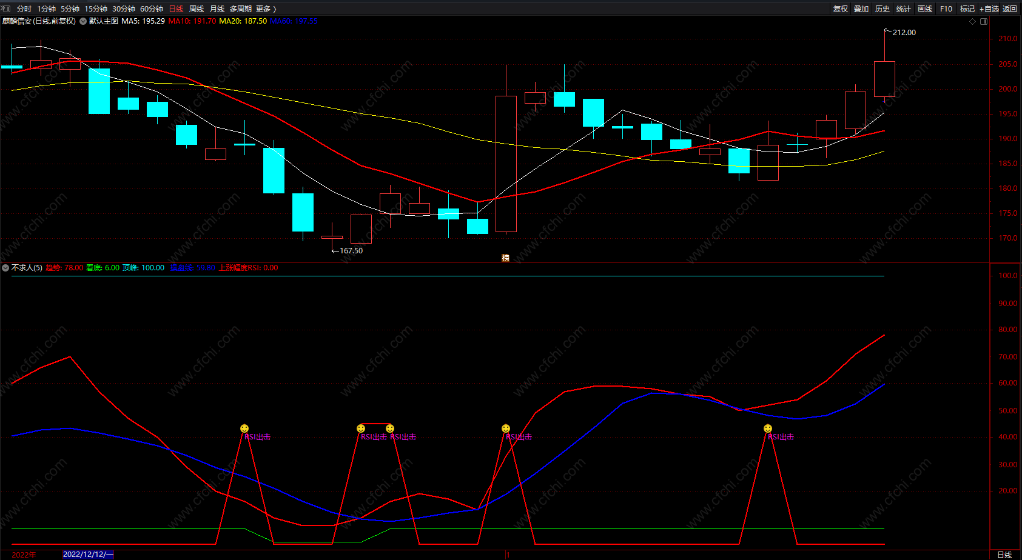This screenshot has width=1022, height=560.
Task: Click the MA60: 197.55 legend value
Action: point(294,21)
